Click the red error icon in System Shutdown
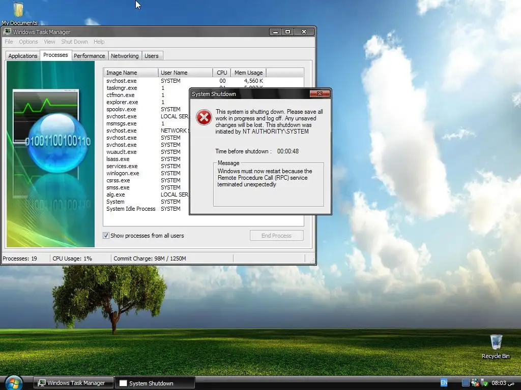The height and width of the screenshot is (390, 521). (204, 117)
